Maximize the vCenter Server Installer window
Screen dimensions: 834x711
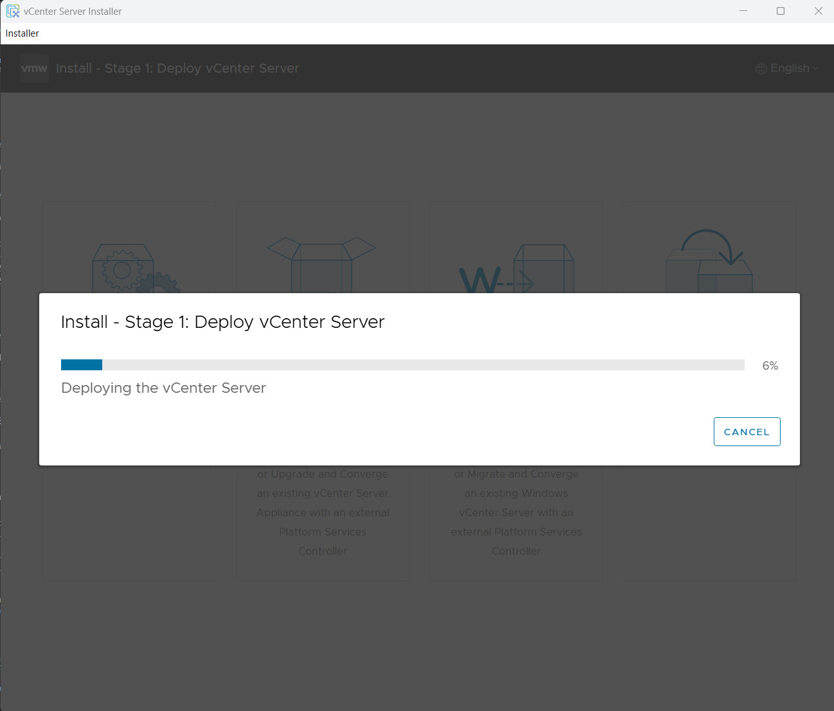point(781,11)
